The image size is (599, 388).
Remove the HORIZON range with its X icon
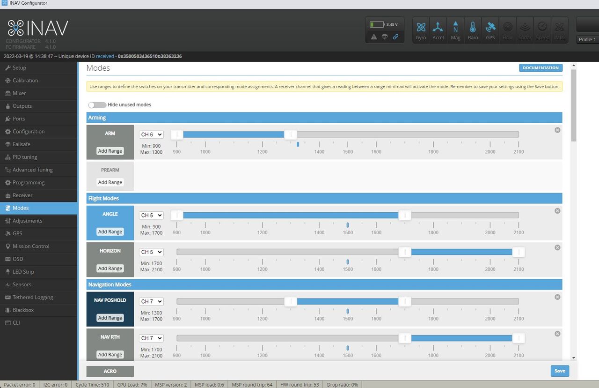coord(557,247)
